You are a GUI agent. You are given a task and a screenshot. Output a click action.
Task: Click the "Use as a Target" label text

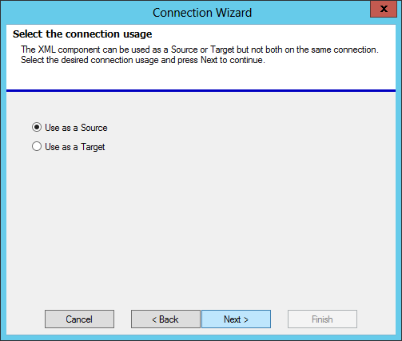(75, 147)
